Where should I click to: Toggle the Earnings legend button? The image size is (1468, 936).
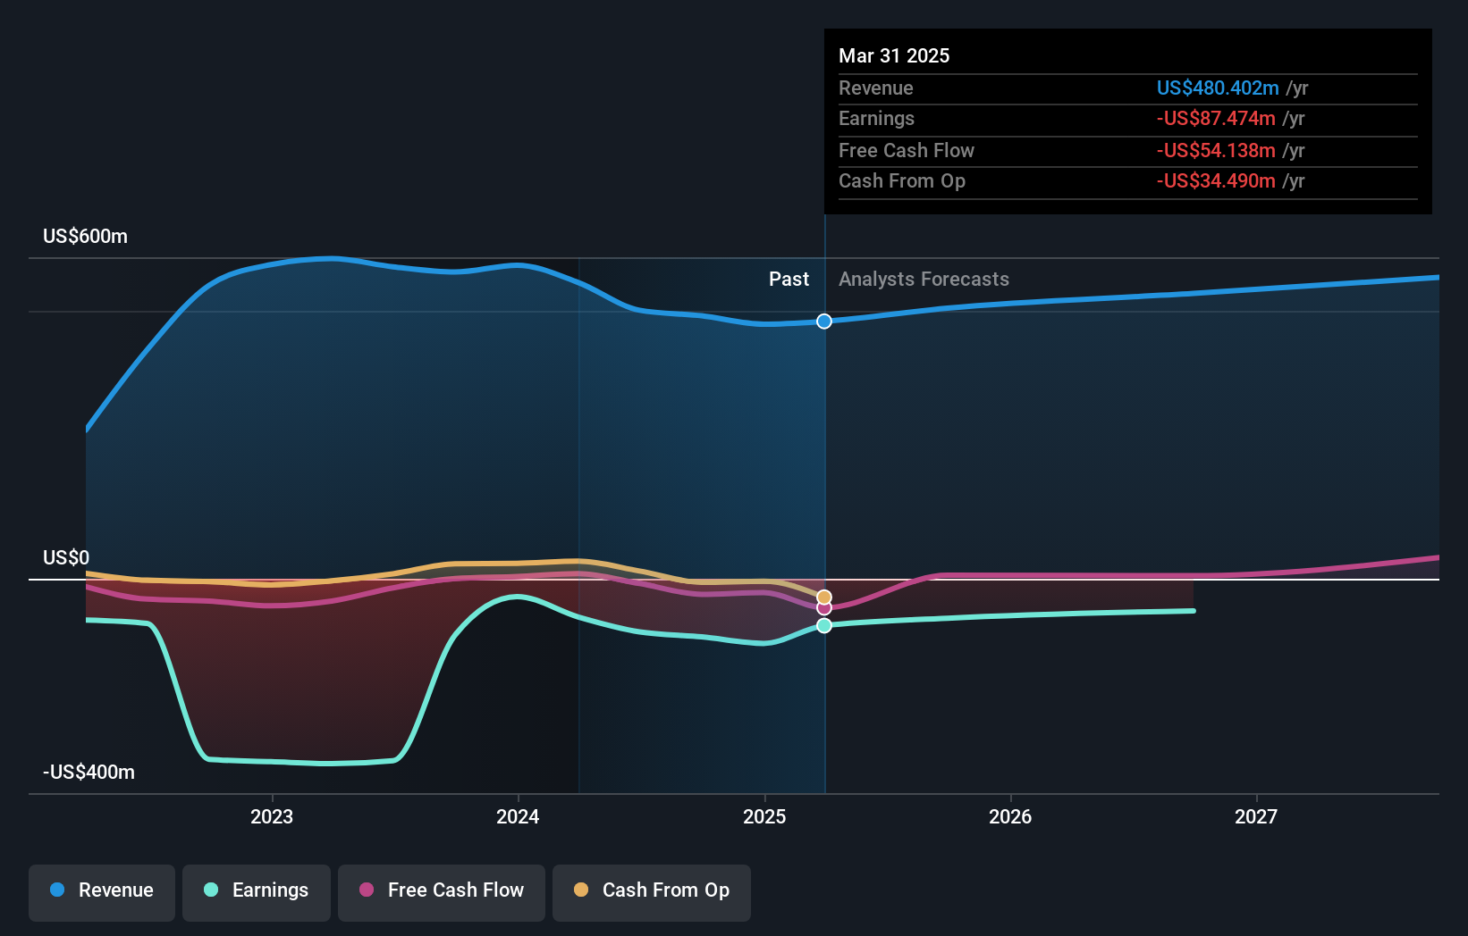click(257, 892)
